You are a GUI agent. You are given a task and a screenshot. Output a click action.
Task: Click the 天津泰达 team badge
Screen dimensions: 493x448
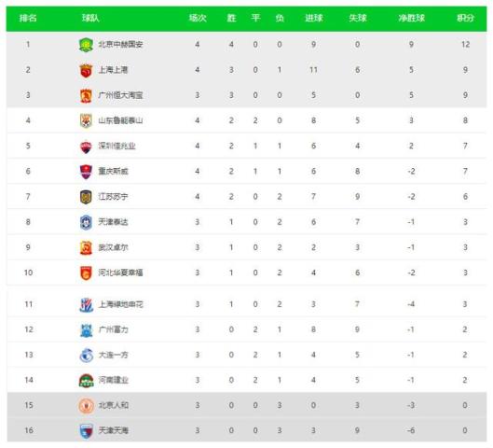click(86, 222)
